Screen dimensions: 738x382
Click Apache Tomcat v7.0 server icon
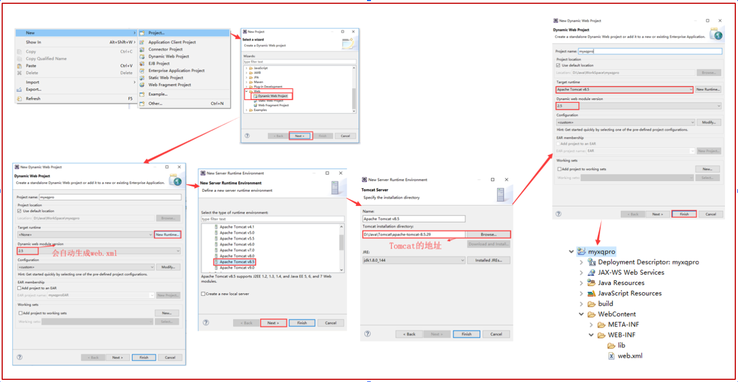coord(216,250)
